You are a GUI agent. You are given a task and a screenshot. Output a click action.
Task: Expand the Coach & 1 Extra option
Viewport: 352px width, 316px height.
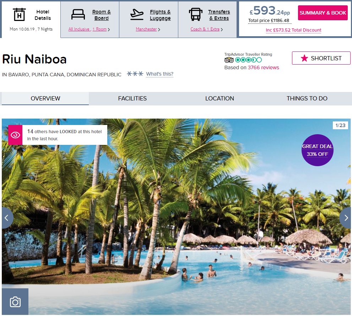pyautogui.click(x=206, y=29)
